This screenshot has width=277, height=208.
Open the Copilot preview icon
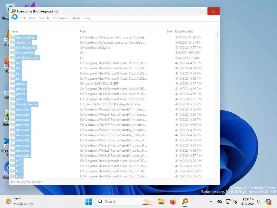[x=268, y=201]
